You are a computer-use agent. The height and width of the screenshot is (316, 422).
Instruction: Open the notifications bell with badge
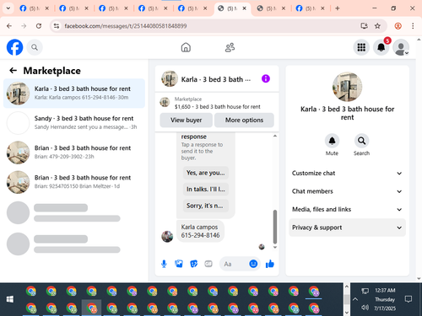pos(381,47)
